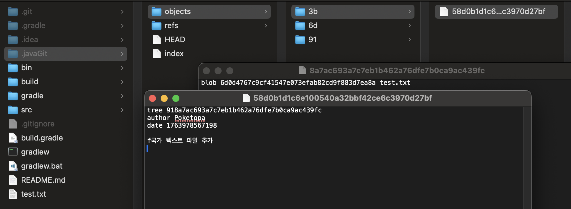Click the HEAD file icon

157,40
